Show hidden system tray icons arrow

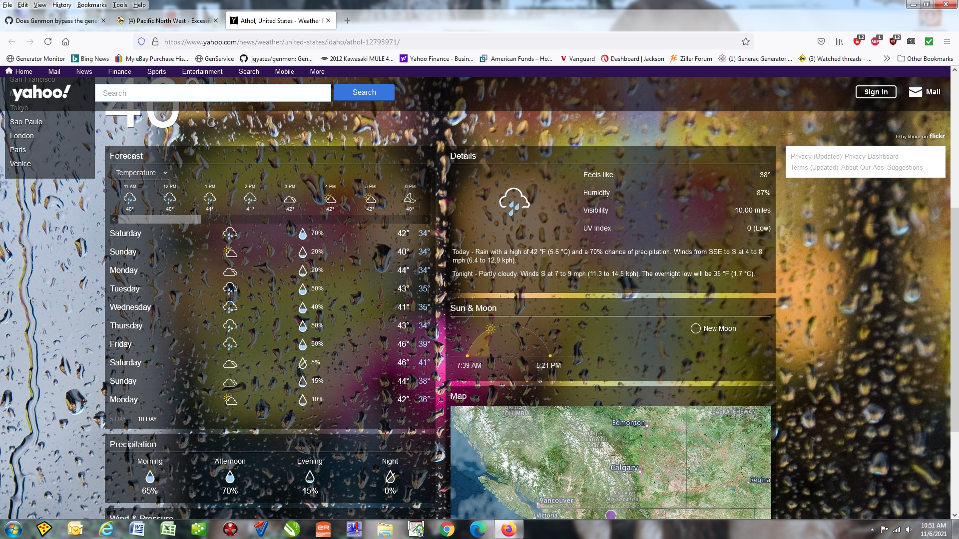(872, 530)
